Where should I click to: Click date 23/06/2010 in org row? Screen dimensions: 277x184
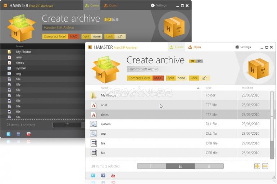tap(250, 134)
